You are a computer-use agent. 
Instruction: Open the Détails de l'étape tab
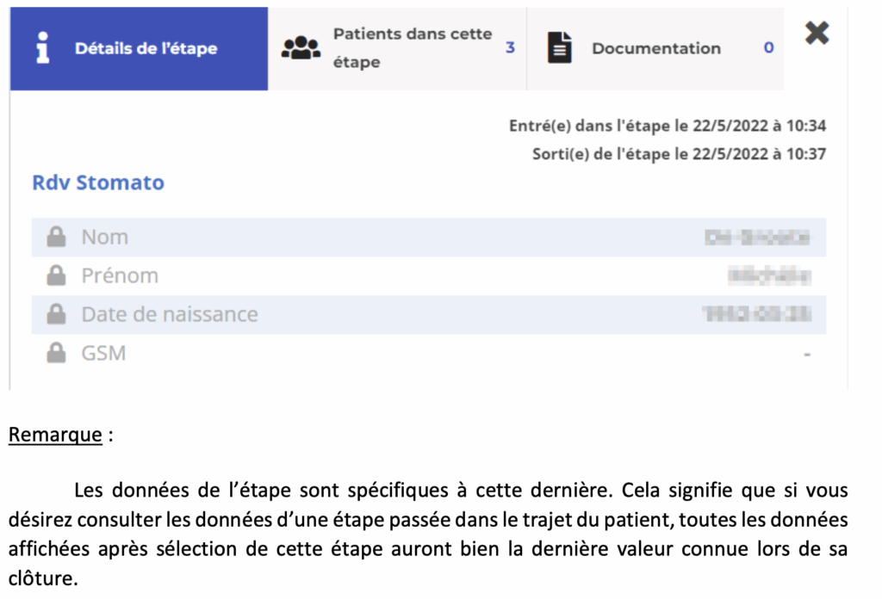coord(146,49)
